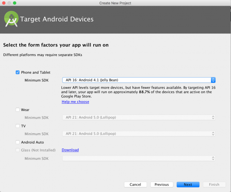Click the 88.7% device coverage text
Image resolution: width=231 pixels, height=192 pixels.
(x=144, y=92)
